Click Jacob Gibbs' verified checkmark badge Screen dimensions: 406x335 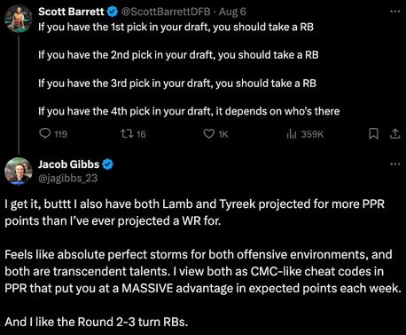[x=108, y=164]
